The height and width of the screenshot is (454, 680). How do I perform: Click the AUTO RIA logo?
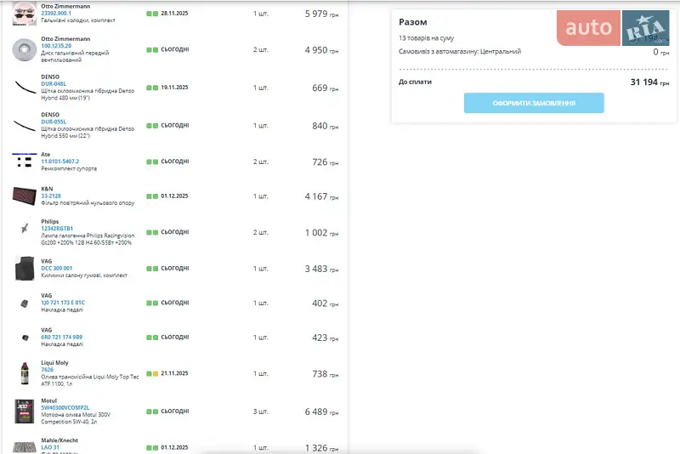pos(614,28)
